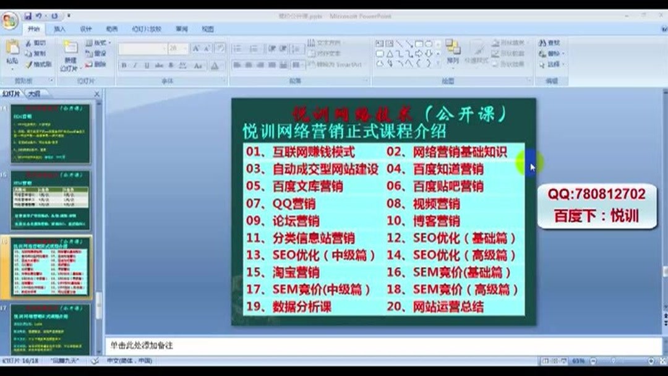Image resolution: width=668 pixels, height=376 pixels.
Task: Click the Slide Show view icon
Action: click(564, 361)
